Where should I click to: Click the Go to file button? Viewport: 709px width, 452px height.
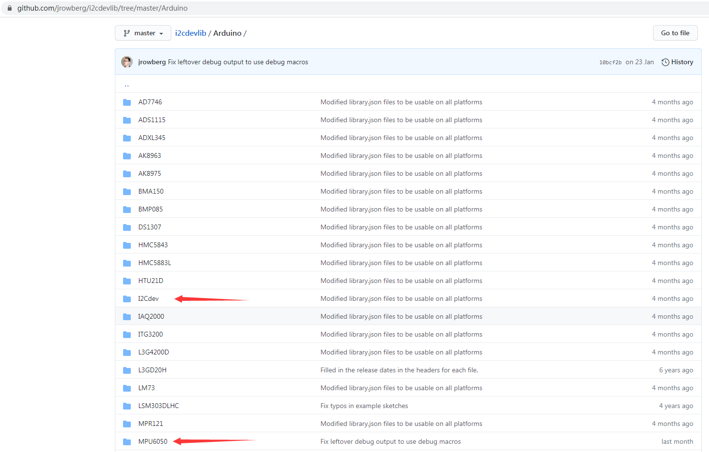[675, 33]
